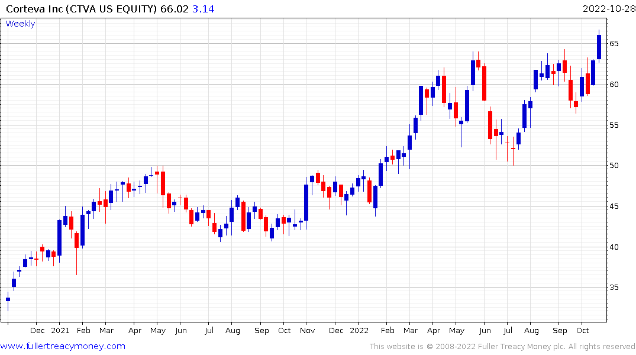This screenshot has height=355, width=636.
Task: Click the 35 price axis label
Action: point(614,287)
